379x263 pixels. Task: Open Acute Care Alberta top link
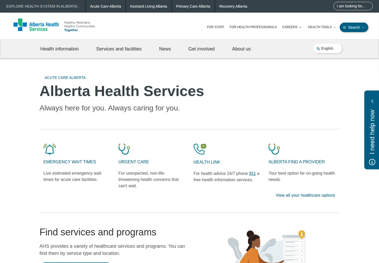106,6
